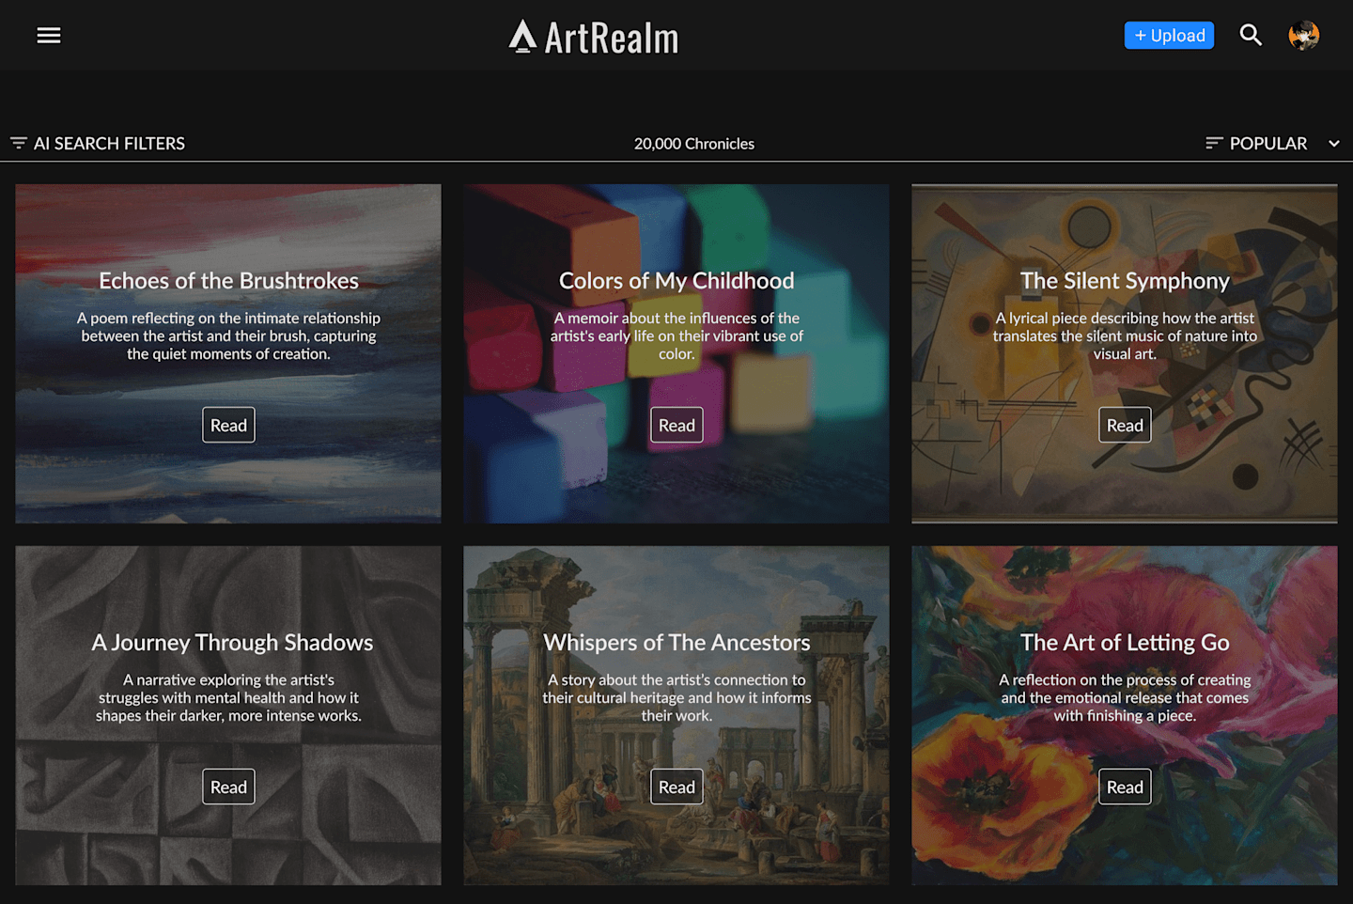Open Whispers of The Ancestors card image
Image resolution: width=1353 pixels, height=904 pixels.
pyautogui.click(x=676, y=715)
